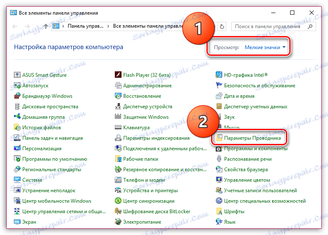The width and height of the screenshot is (328, 235).
Task: Click the Шрифты icon
Action: pyautogui.click(x=219, y=211)
